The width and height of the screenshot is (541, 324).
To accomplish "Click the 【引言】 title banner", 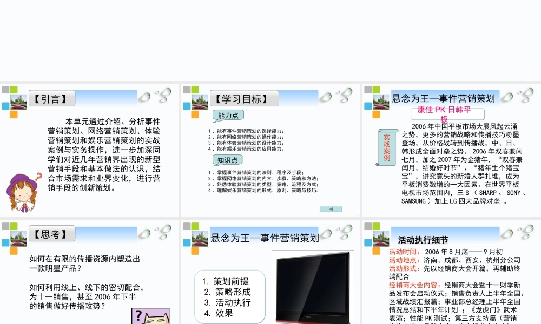I will [x=52, y=98].
